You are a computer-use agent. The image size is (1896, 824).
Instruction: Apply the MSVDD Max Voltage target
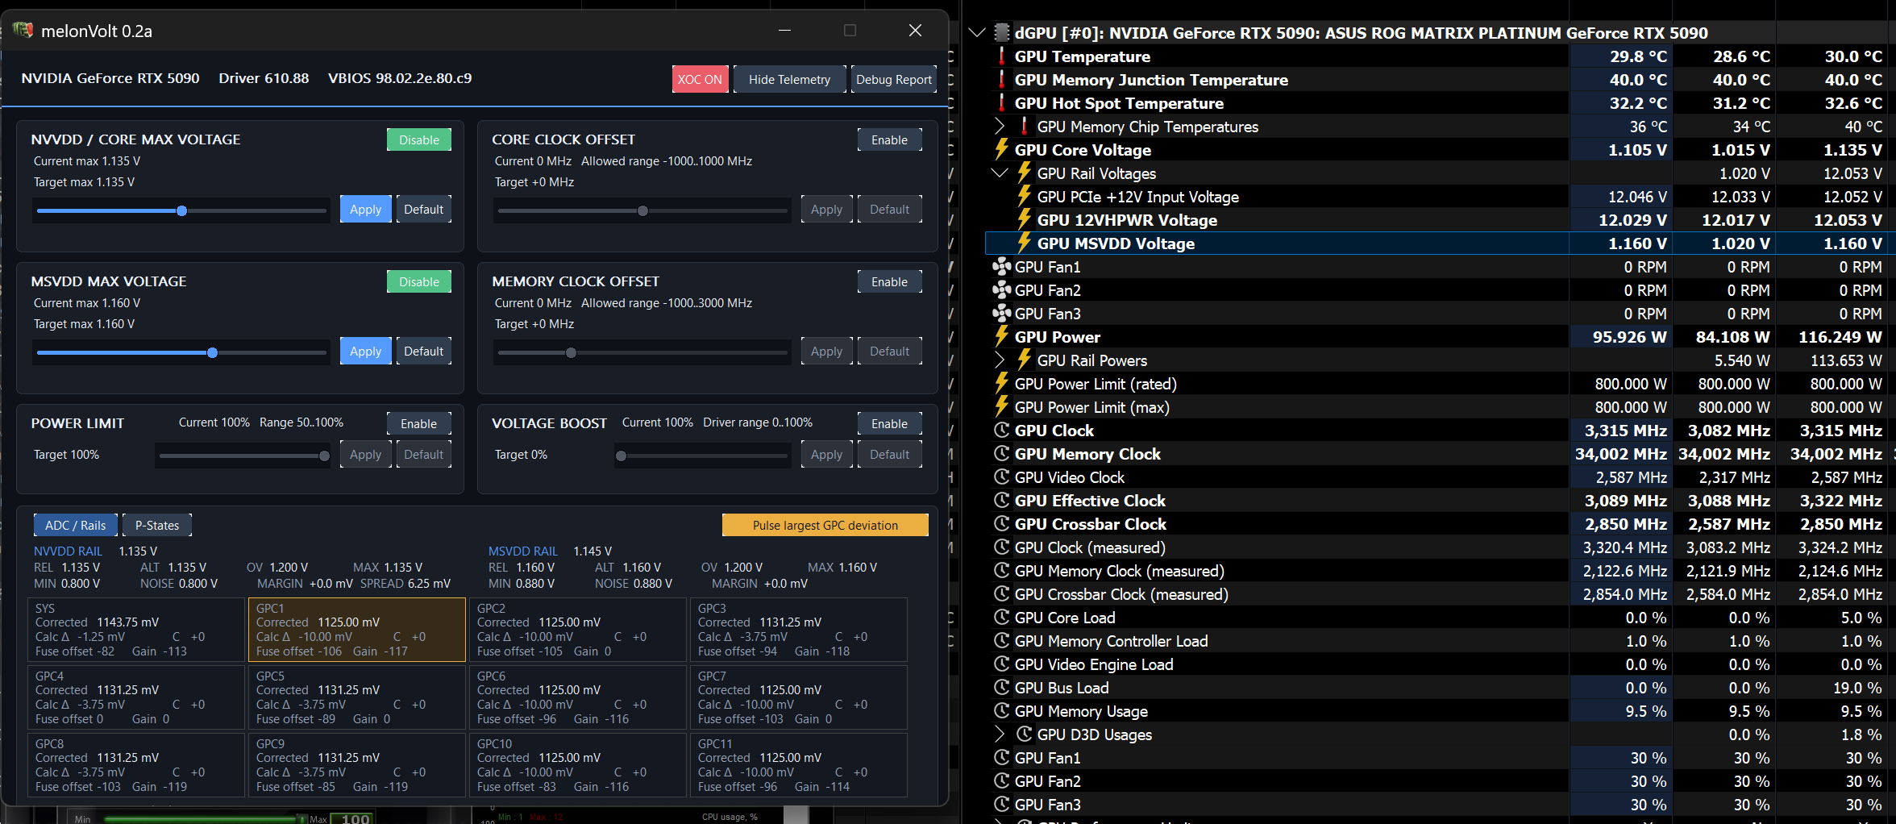point(365,351)
